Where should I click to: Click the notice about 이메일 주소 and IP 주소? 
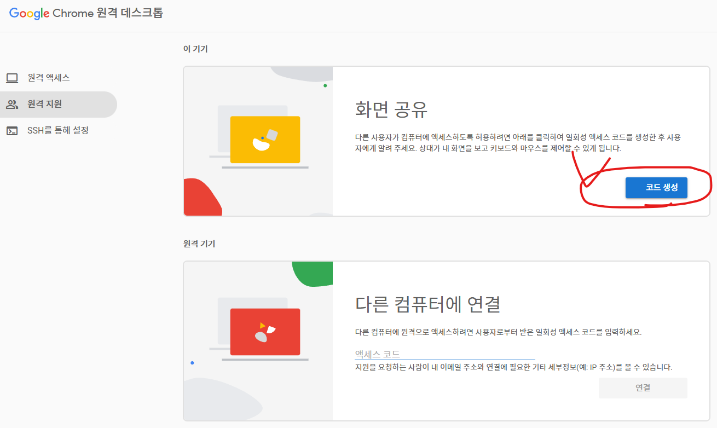point(513,367)
